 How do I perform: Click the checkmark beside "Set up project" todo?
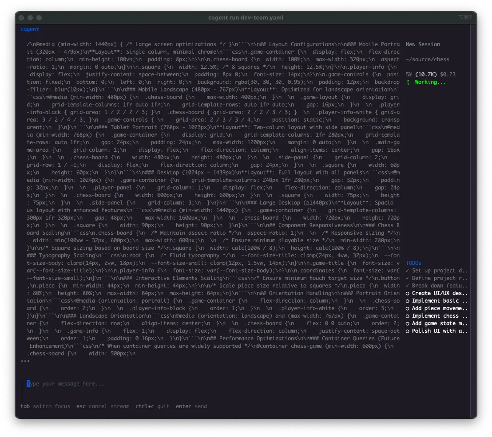[x=407, y=271]
